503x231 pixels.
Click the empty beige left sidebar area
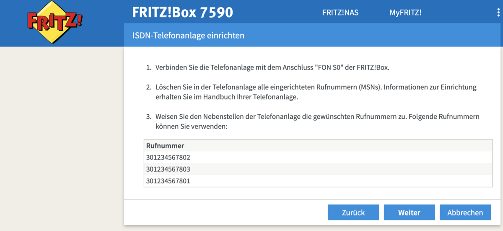62,138
